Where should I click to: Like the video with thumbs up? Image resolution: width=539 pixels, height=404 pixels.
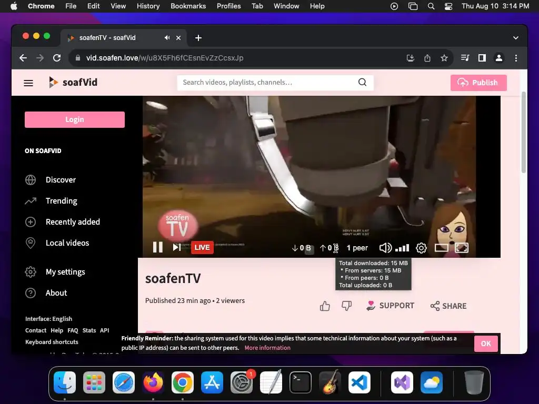[325, 306]
